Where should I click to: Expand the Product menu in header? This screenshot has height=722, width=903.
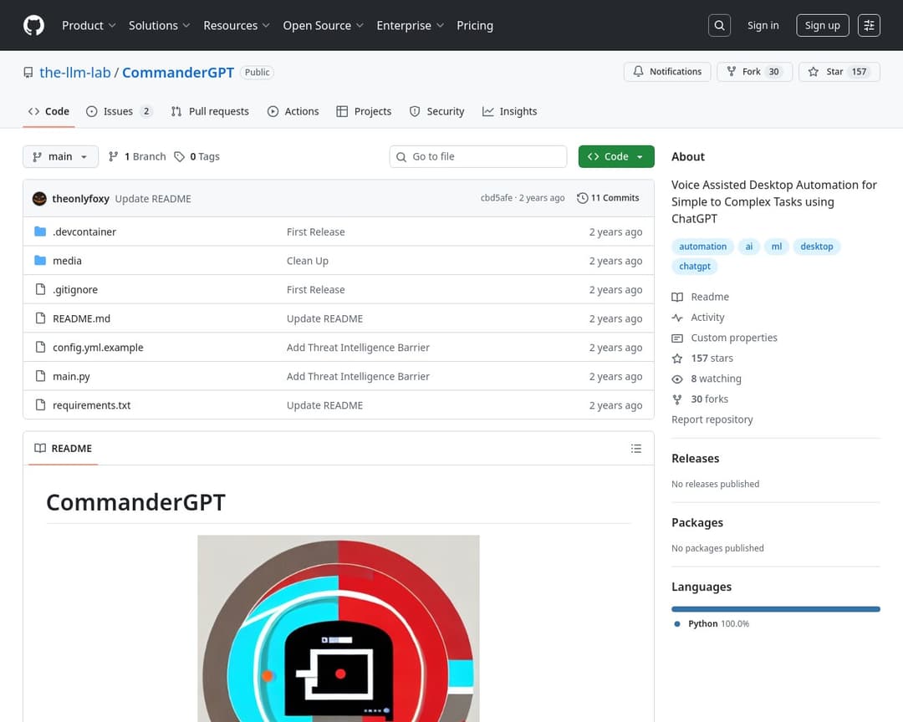(x=89, y=26)
